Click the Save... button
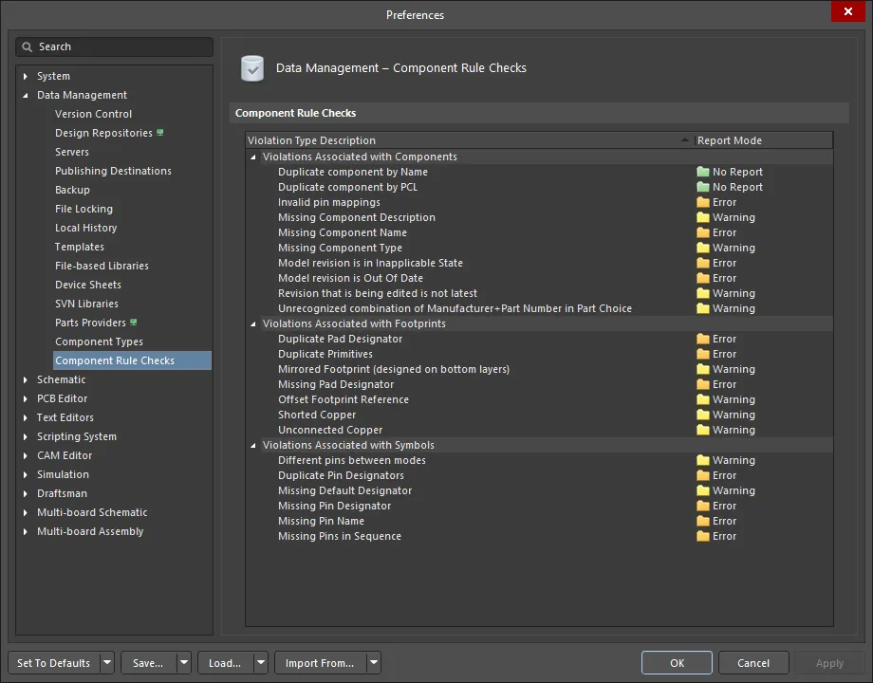 click(x=148, y=663)
